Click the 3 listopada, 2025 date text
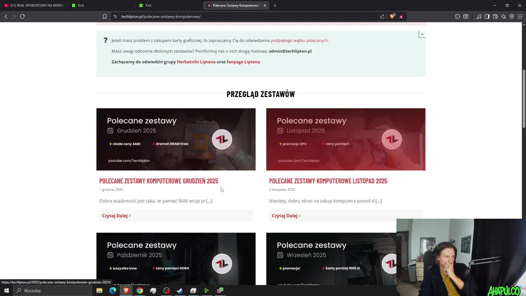The height and width of the screenshot is (296, 526). (282, 190)
